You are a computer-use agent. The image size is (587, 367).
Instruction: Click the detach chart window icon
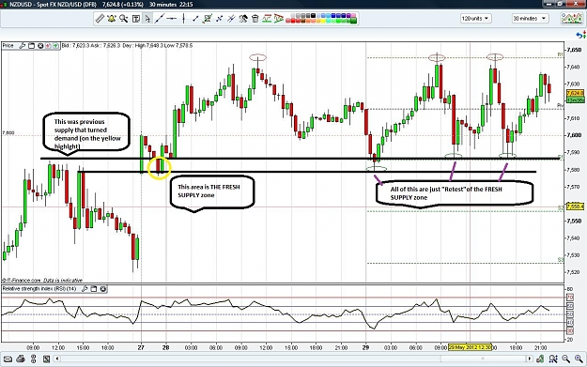click(46, 359)
